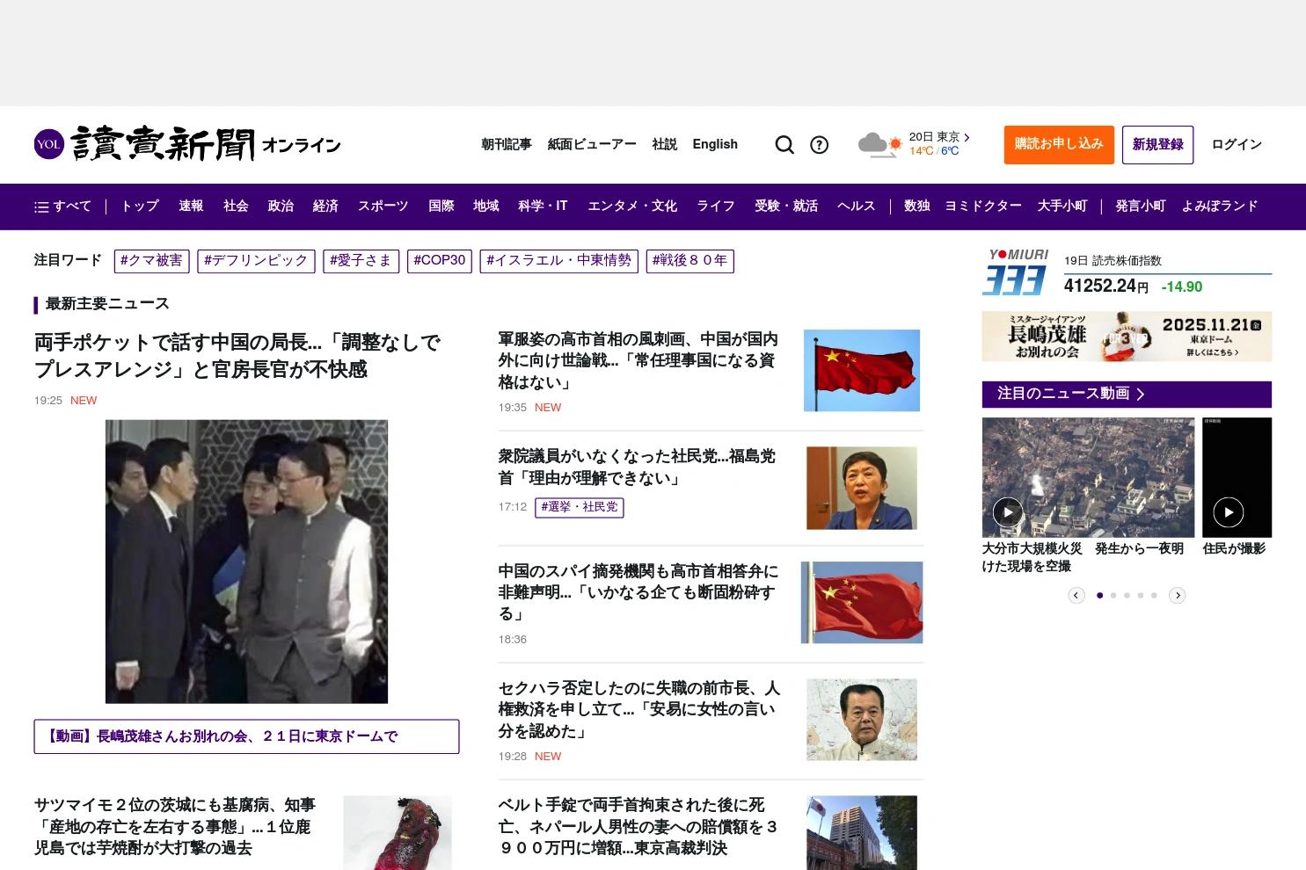Select the #戦後８０年 keyword tag
Image resolution: width=1306 pixels, height=870 pixels.
[x=690, y=261]
